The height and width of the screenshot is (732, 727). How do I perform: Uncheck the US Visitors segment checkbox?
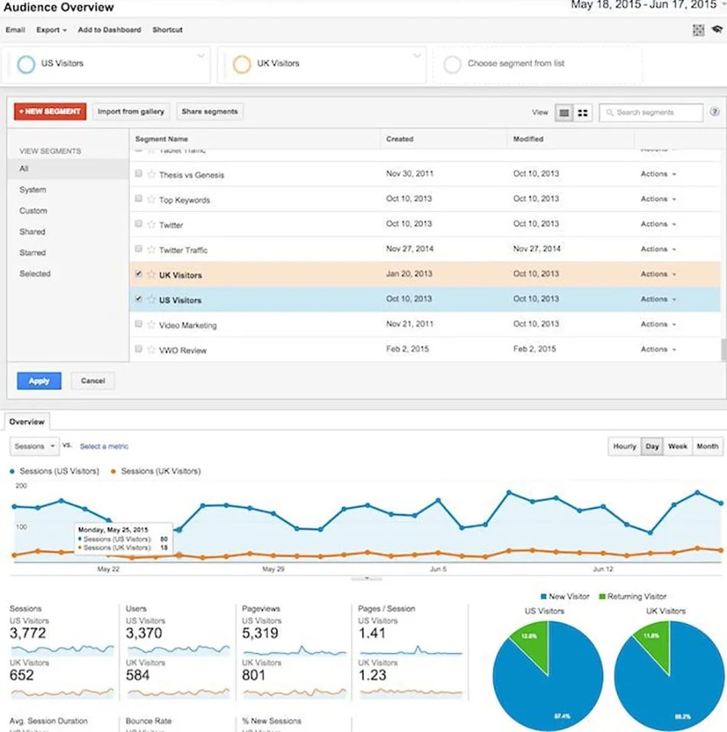click(x=139, y=299)
